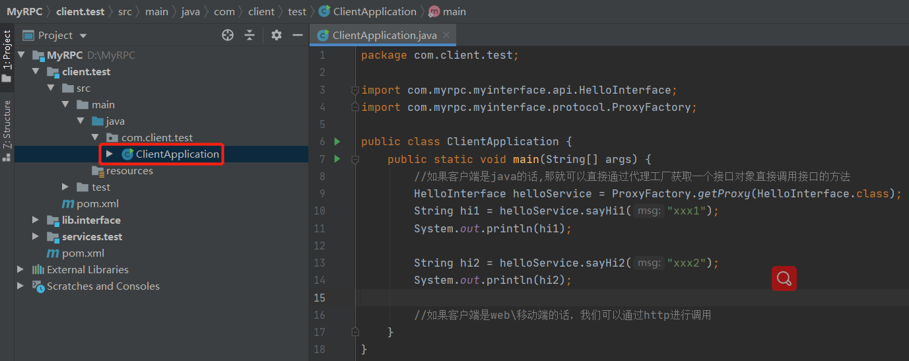
Task: Click the run gutter arrow beside main method
Action: tap(337, 159)
